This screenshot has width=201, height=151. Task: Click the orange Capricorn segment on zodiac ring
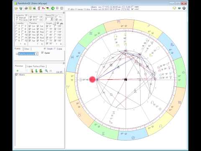(119, 25)
